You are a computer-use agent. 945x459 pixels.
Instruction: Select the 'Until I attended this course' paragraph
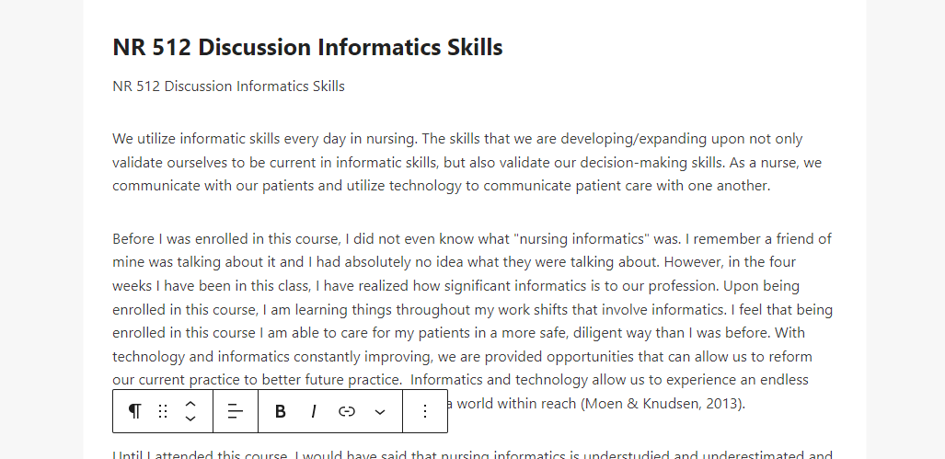[x=473, y=454]
